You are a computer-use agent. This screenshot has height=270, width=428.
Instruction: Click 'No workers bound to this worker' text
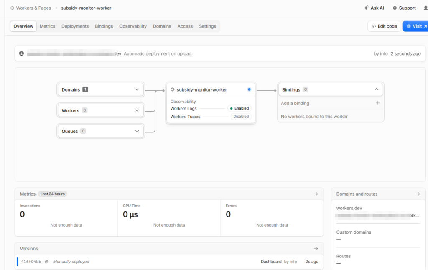(x=314, y=117)
